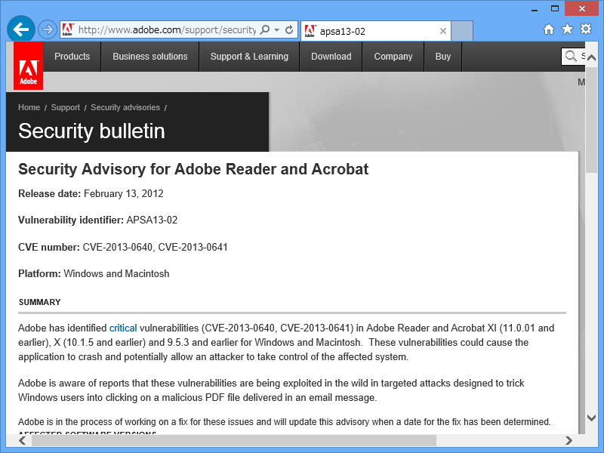Follow the Security advisories breadcrumb link
The image size is (604, 453).
click(125, 107)
